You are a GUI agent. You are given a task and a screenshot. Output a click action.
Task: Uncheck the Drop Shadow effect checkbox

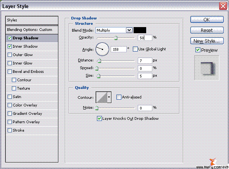[10, 38]
